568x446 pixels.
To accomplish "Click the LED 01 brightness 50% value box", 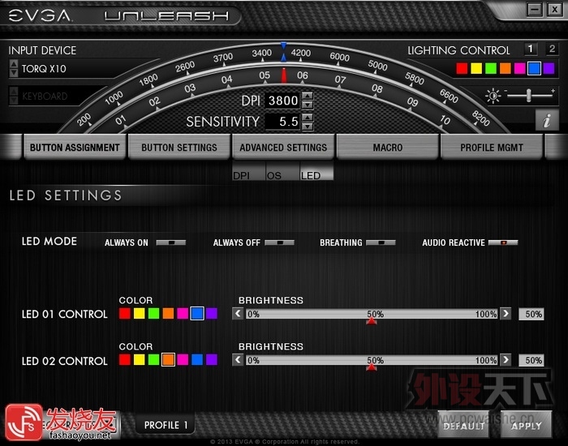I will (x=531, y=314).
